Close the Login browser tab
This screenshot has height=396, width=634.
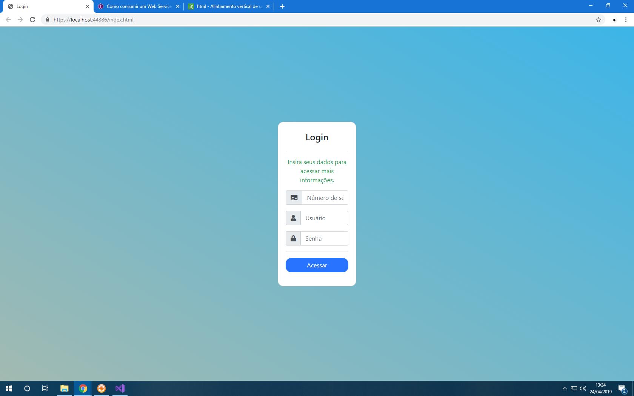(x=88, y=6)
